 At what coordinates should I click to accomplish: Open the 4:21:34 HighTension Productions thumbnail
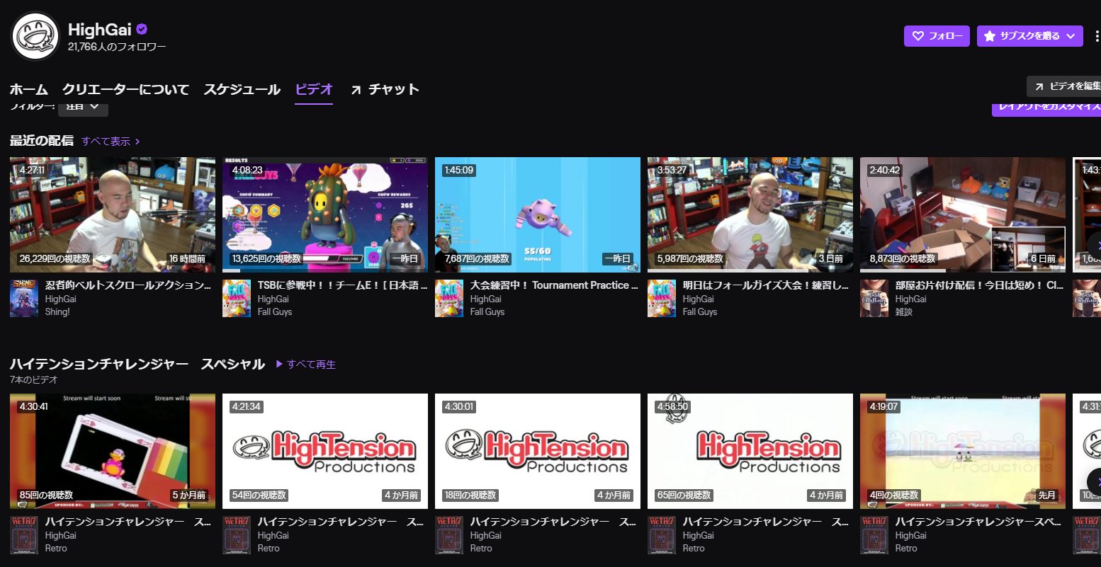(325, 451)
